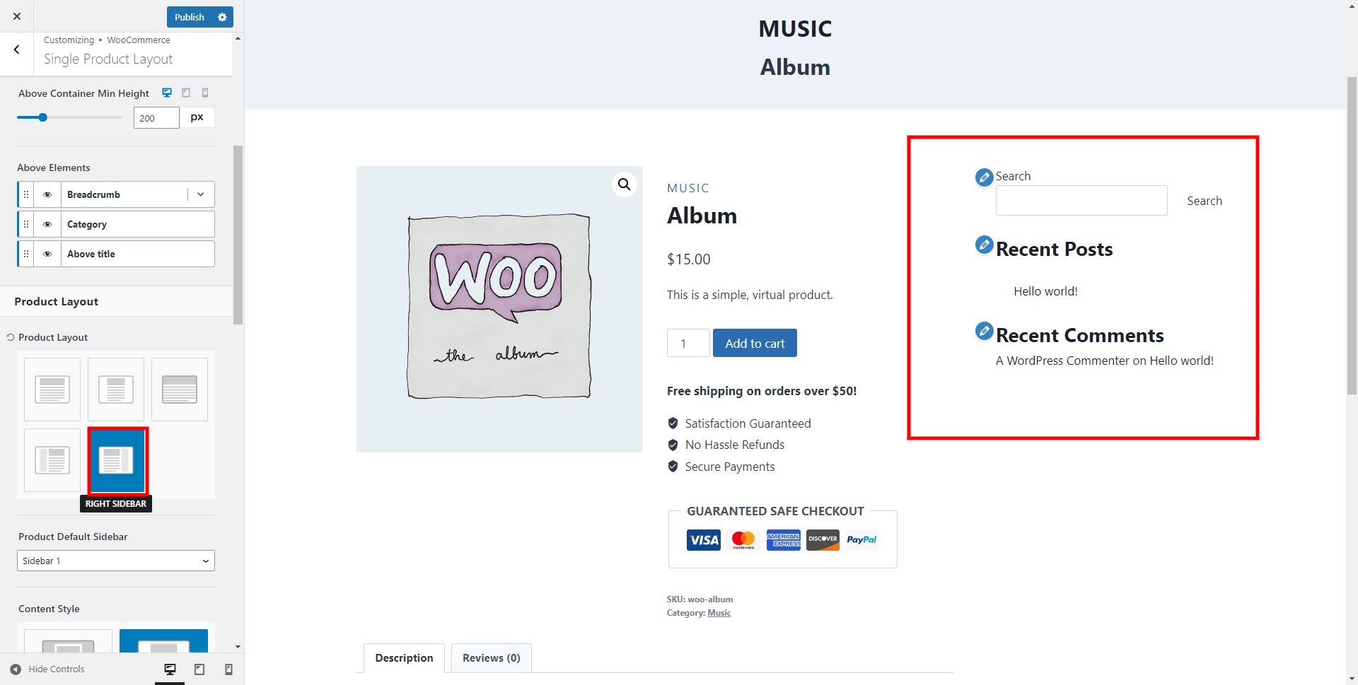Switch to mobile preview at bottom bar

[x=228, y=669]
